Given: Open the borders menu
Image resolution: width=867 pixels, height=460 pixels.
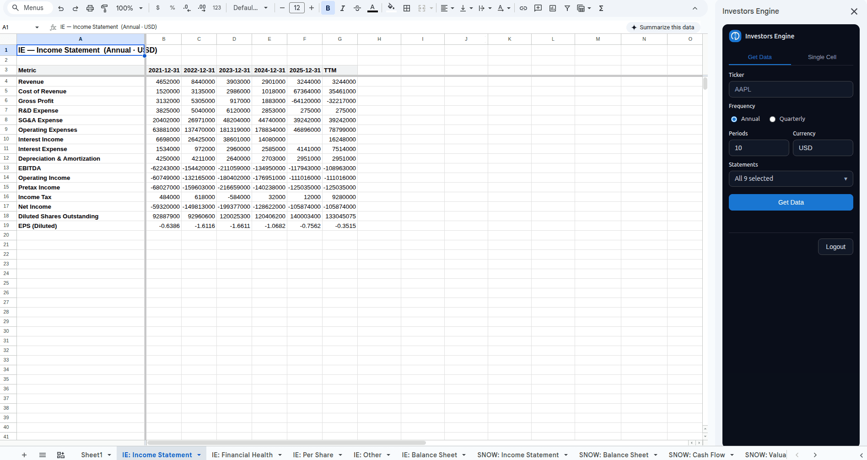Looking at the screenshot, I should (407, 8).
